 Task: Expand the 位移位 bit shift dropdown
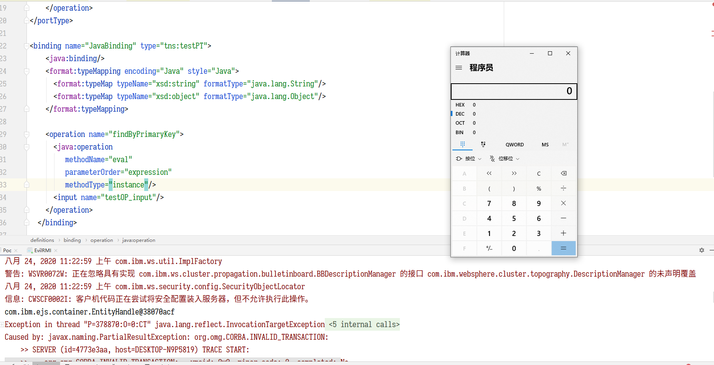pos(505,159)
